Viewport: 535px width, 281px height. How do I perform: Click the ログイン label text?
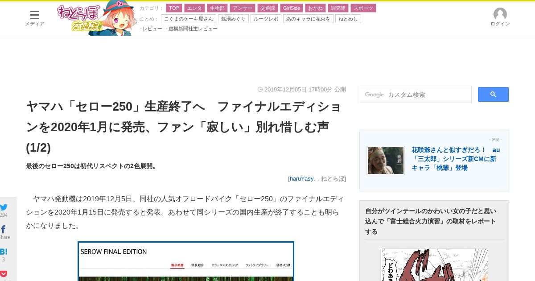500,24
